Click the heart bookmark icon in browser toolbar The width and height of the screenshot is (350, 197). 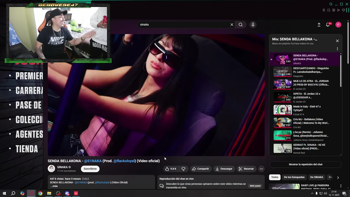tap(343, 10)
